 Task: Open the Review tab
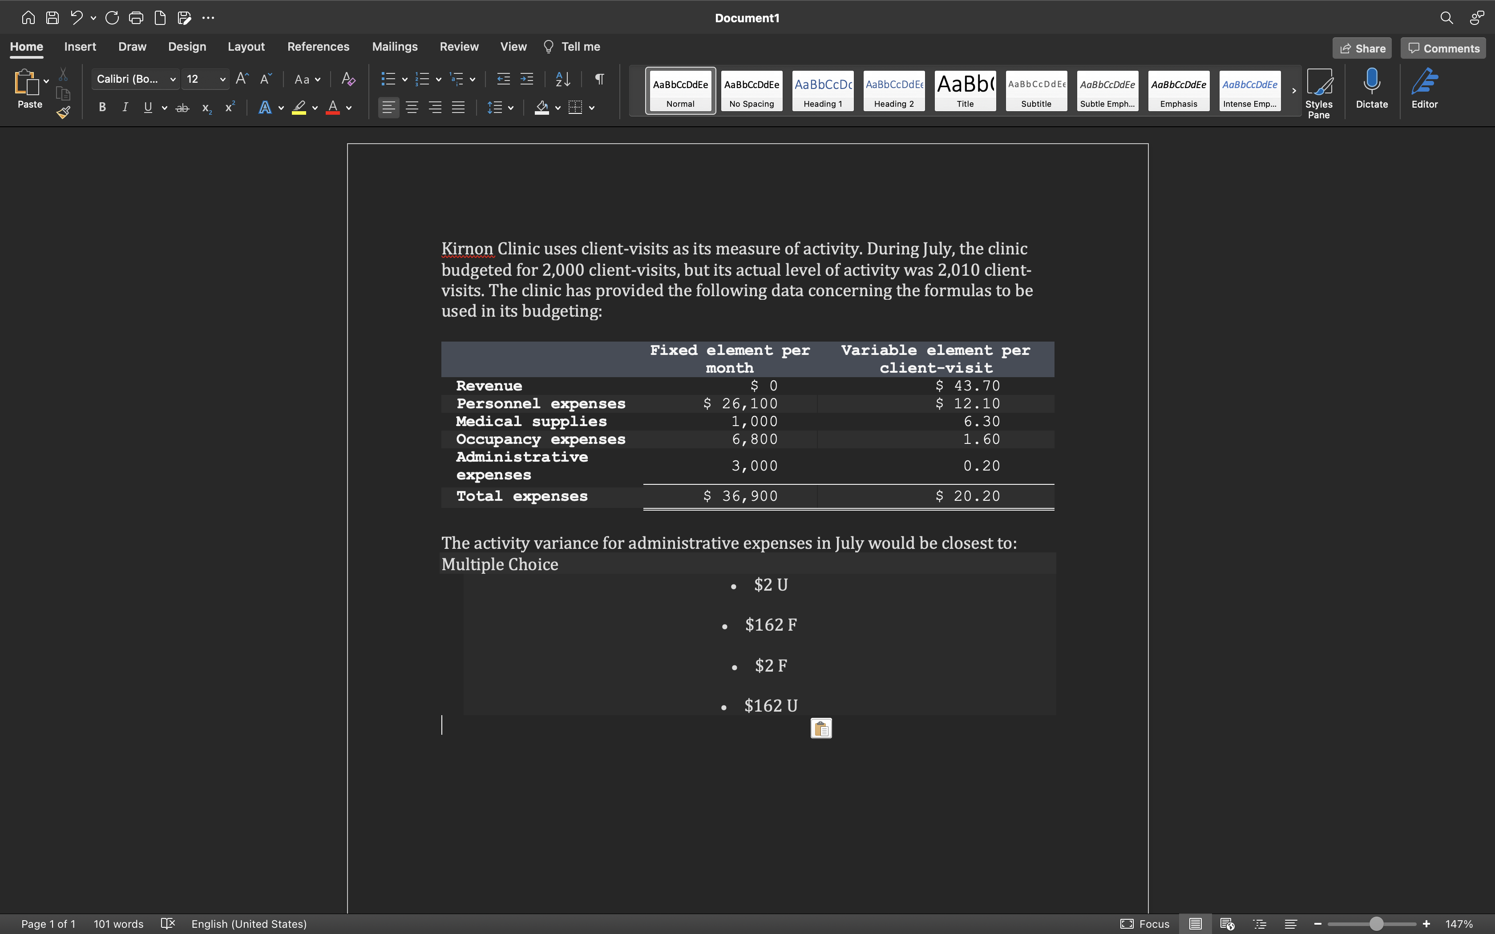click(458, 46)
